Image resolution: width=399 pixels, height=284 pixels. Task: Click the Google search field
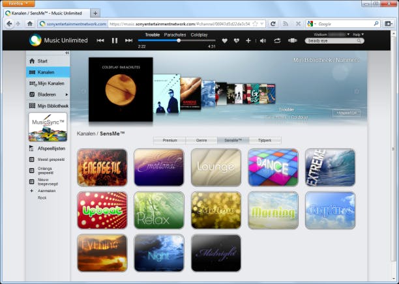[344, 24]
